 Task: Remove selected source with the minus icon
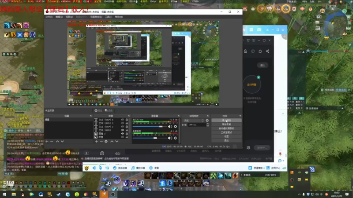pos(101,141)
